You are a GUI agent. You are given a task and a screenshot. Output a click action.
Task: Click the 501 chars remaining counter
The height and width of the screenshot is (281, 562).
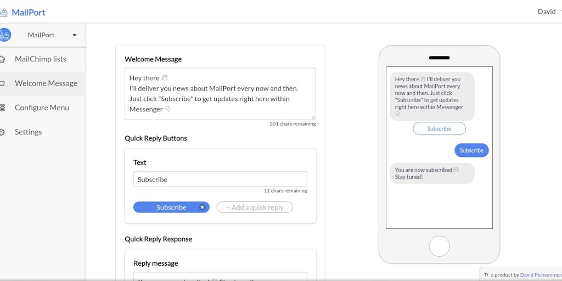coord(293,123)
